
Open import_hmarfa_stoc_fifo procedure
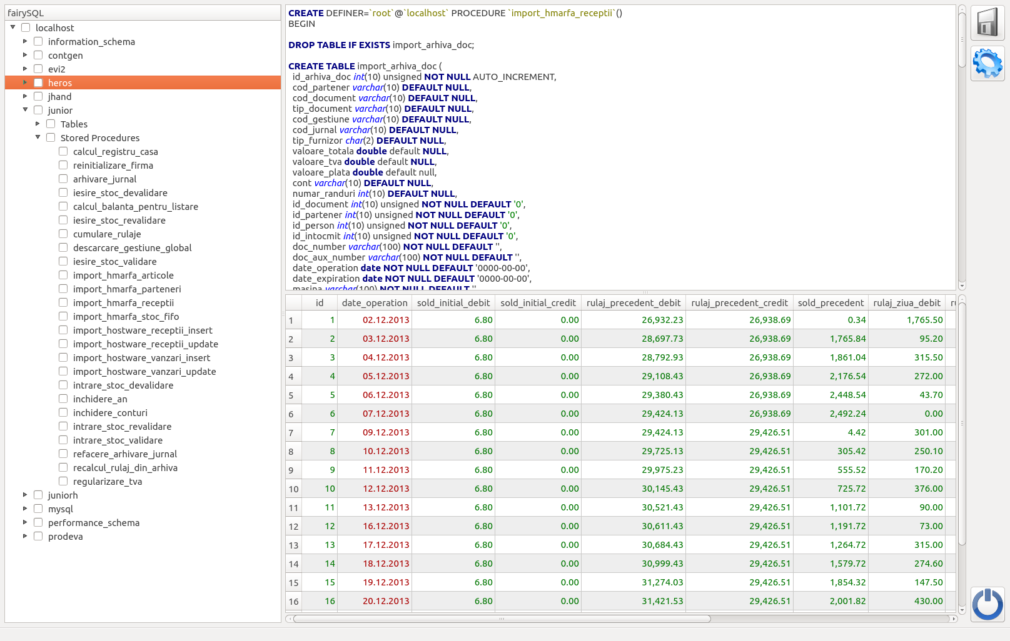click(126, 317)
